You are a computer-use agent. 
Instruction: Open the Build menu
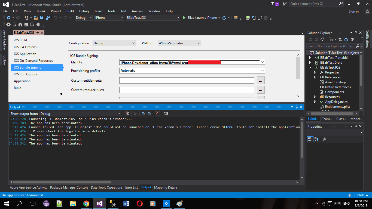pos(70,11)
